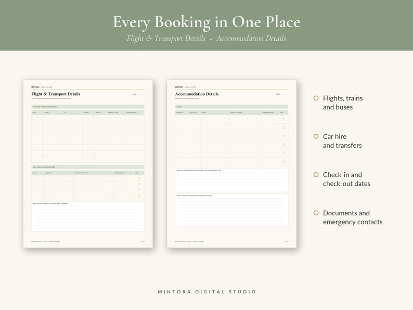This screenshot has height=310, width=413.
Task: Click the "Every Booking in One Place" headline
Action: (x=207, y=22)
